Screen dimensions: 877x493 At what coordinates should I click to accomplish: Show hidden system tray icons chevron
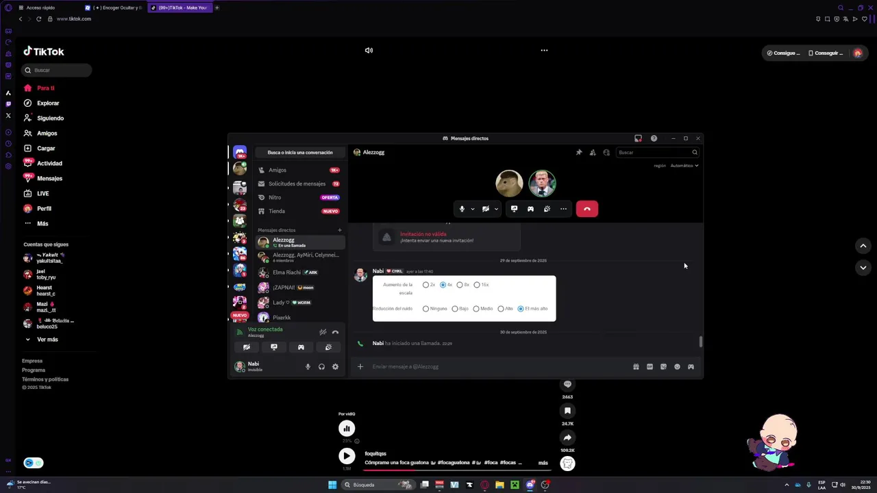pos(787,485)
